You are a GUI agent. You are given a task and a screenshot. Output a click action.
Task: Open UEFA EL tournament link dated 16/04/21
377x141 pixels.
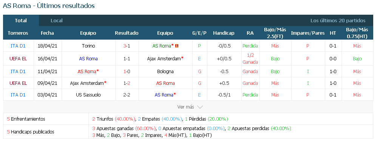click(x=18, y=59)
